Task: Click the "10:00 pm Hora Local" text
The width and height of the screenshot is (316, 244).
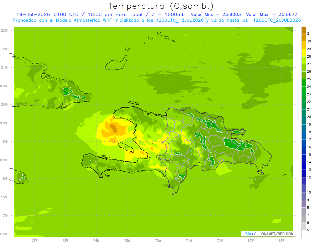Action: (x=115, y=14)
